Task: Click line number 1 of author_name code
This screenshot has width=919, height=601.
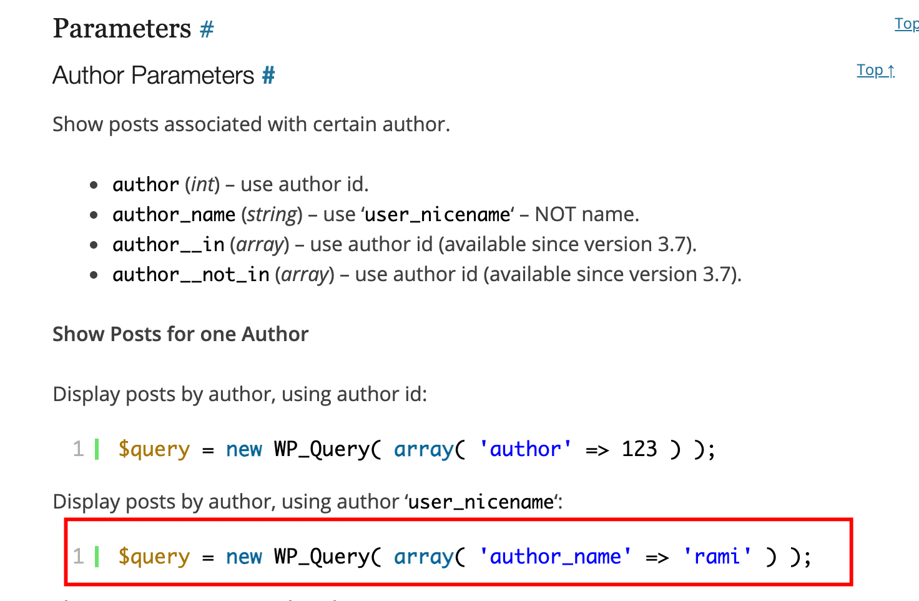Action: pyautogui.click(x=78, y=556)
